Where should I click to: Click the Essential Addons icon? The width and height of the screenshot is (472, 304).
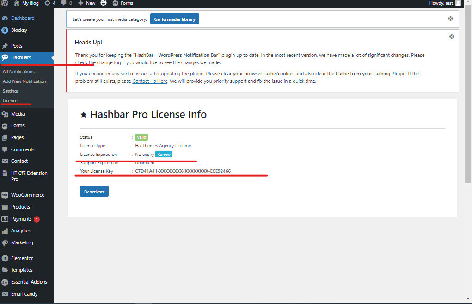tap(5, 282)
